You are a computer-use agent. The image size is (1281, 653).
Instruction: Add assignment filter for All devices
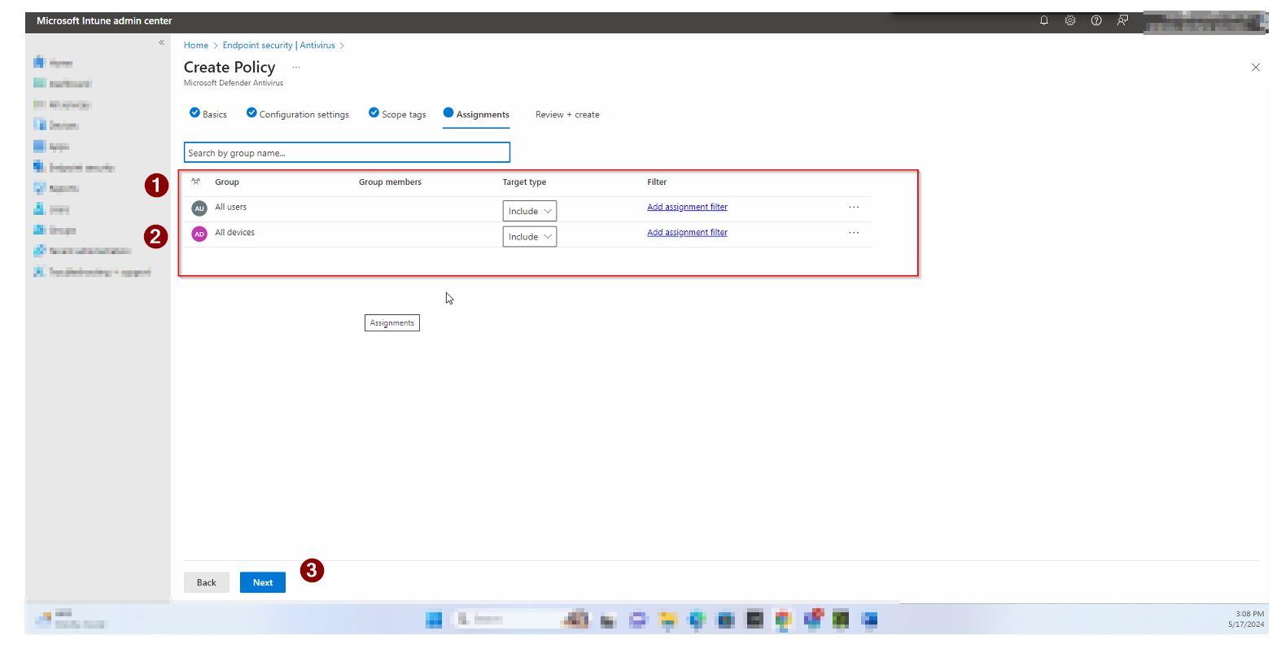(688, 232)
